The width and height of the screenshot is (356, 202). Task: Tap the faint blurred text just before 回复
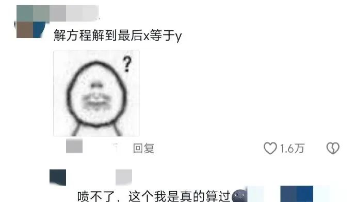coord(116,147)
